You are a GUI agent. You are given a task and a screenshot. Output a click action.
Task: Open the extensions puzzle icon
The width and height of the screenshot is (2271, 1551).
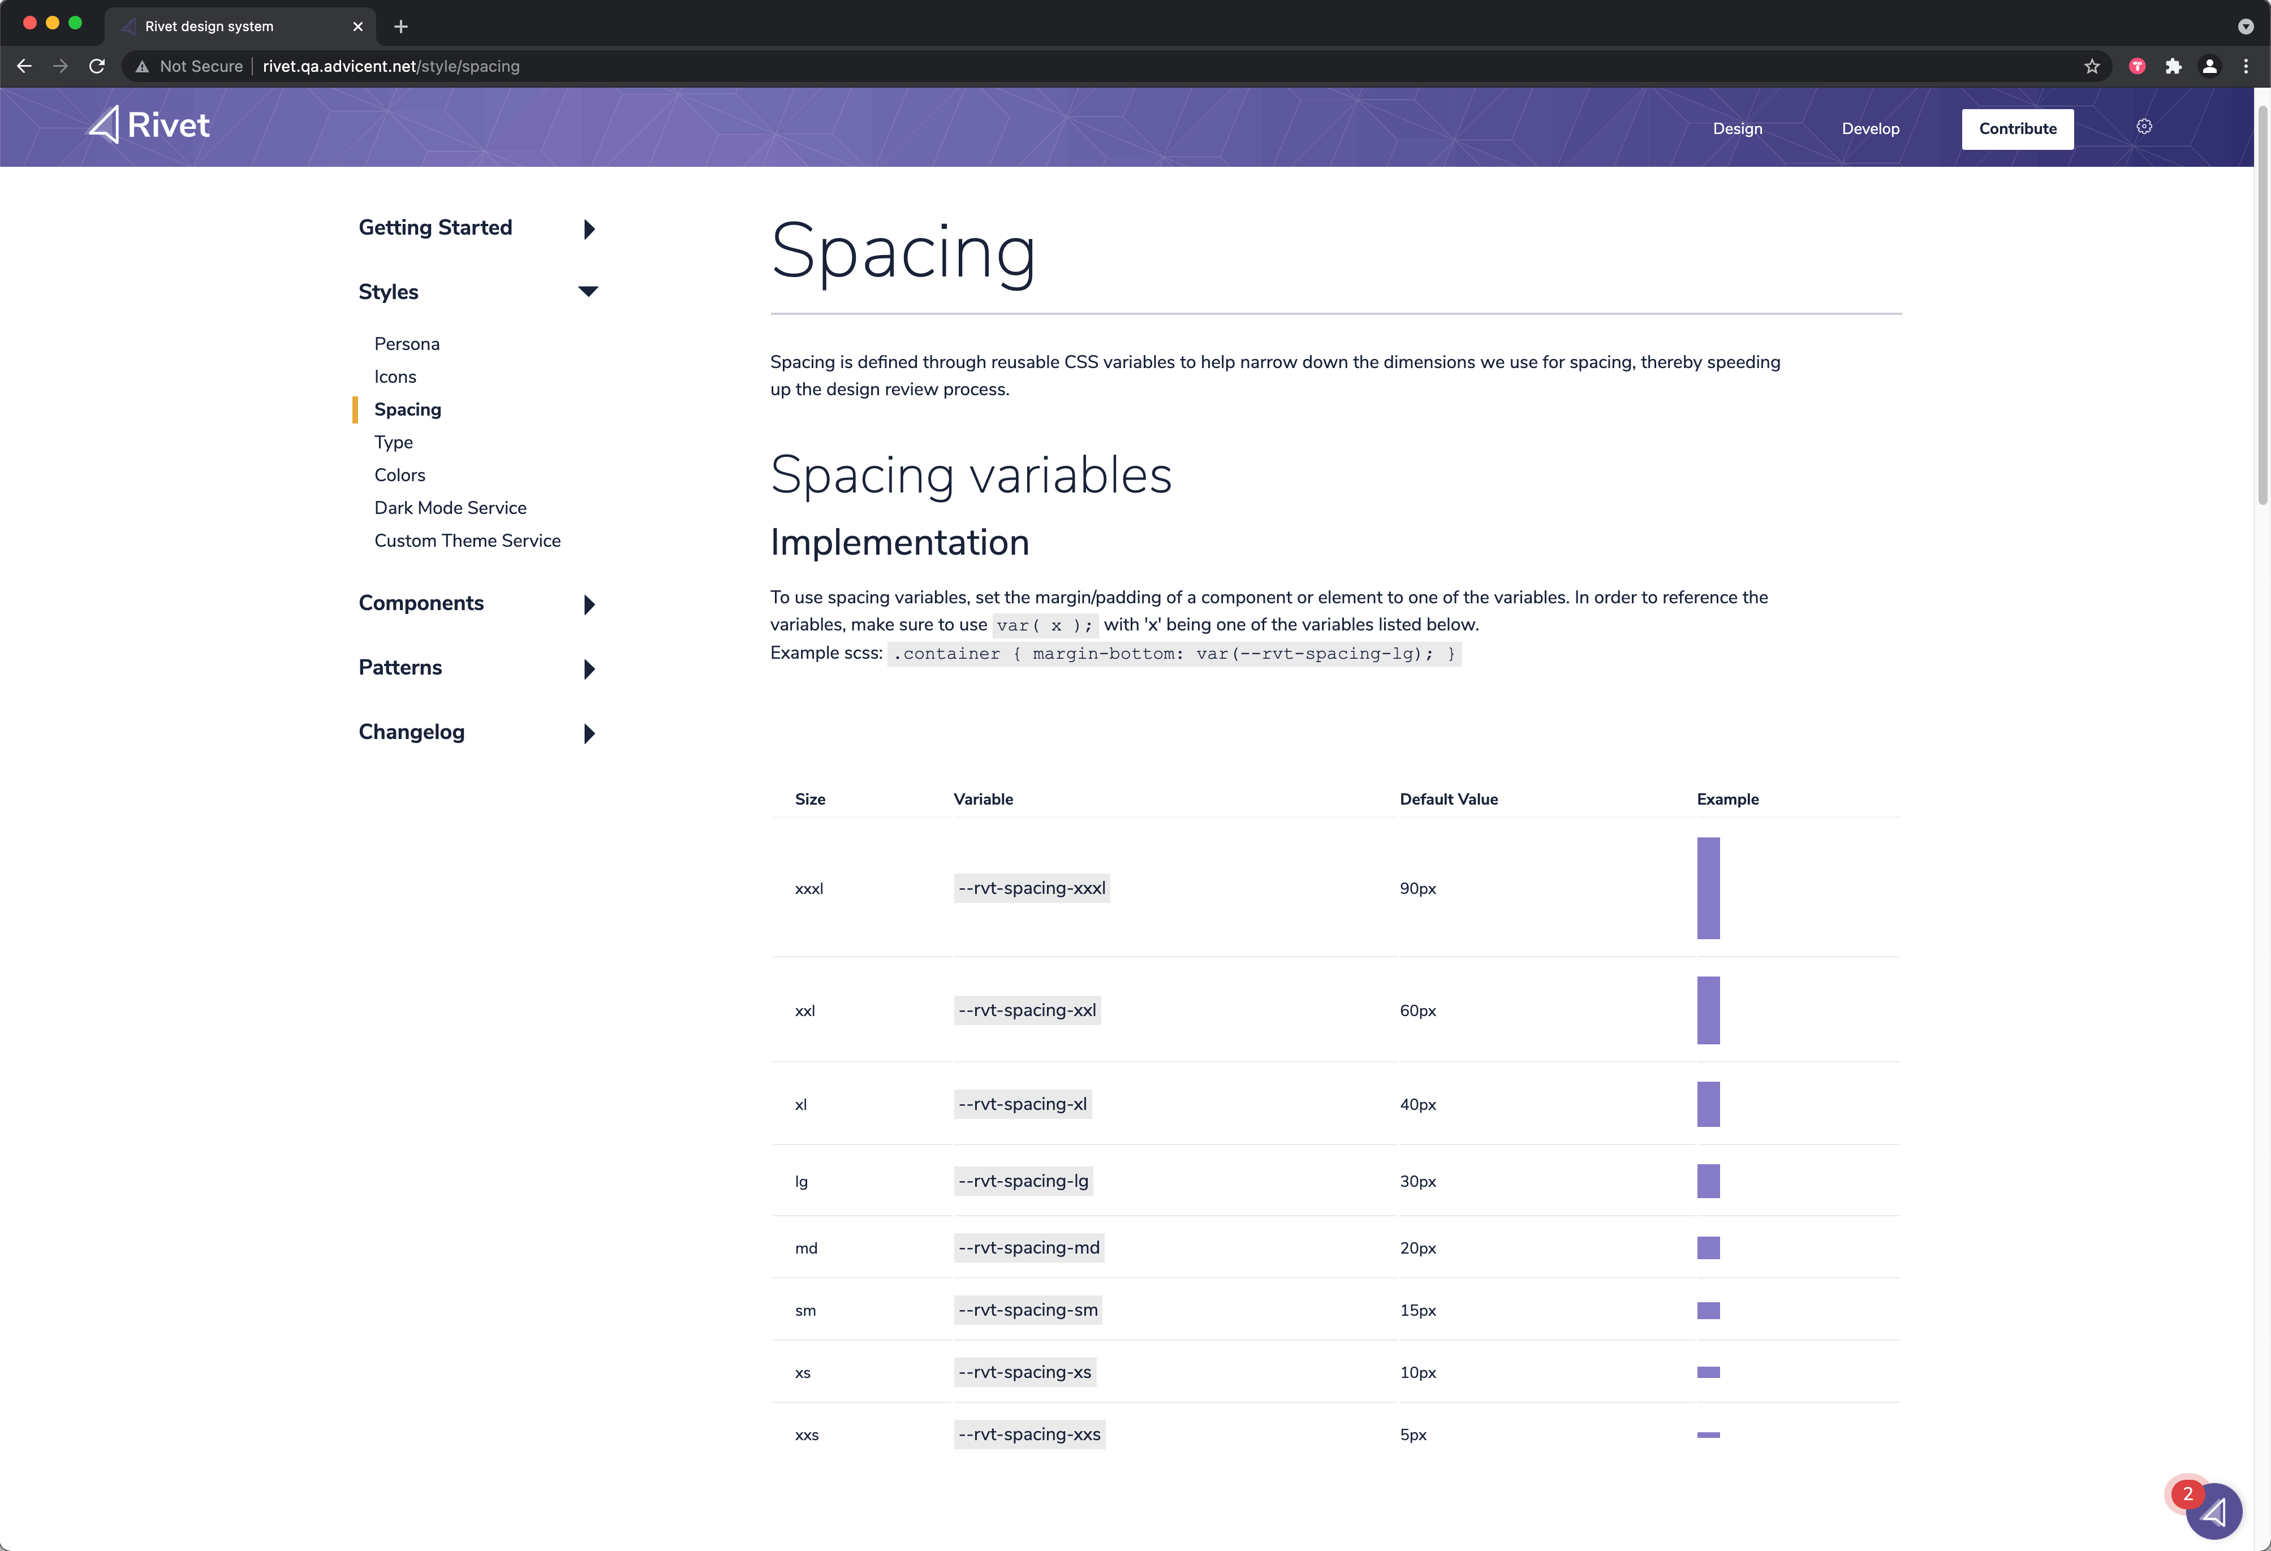[x=2173, y=66]
